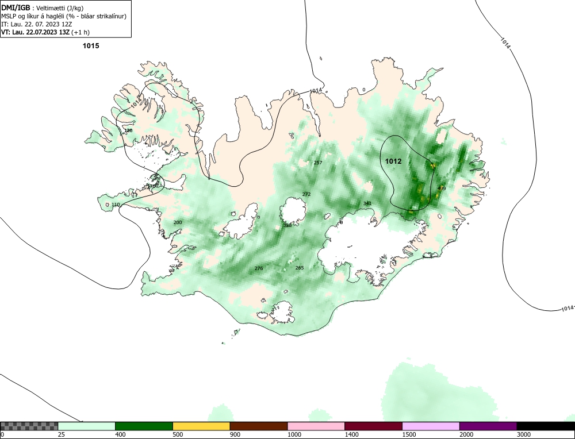The image size is (575, 439).
Task: Select the brown 900–1000 legend swatch
Action: click(259, 426)
